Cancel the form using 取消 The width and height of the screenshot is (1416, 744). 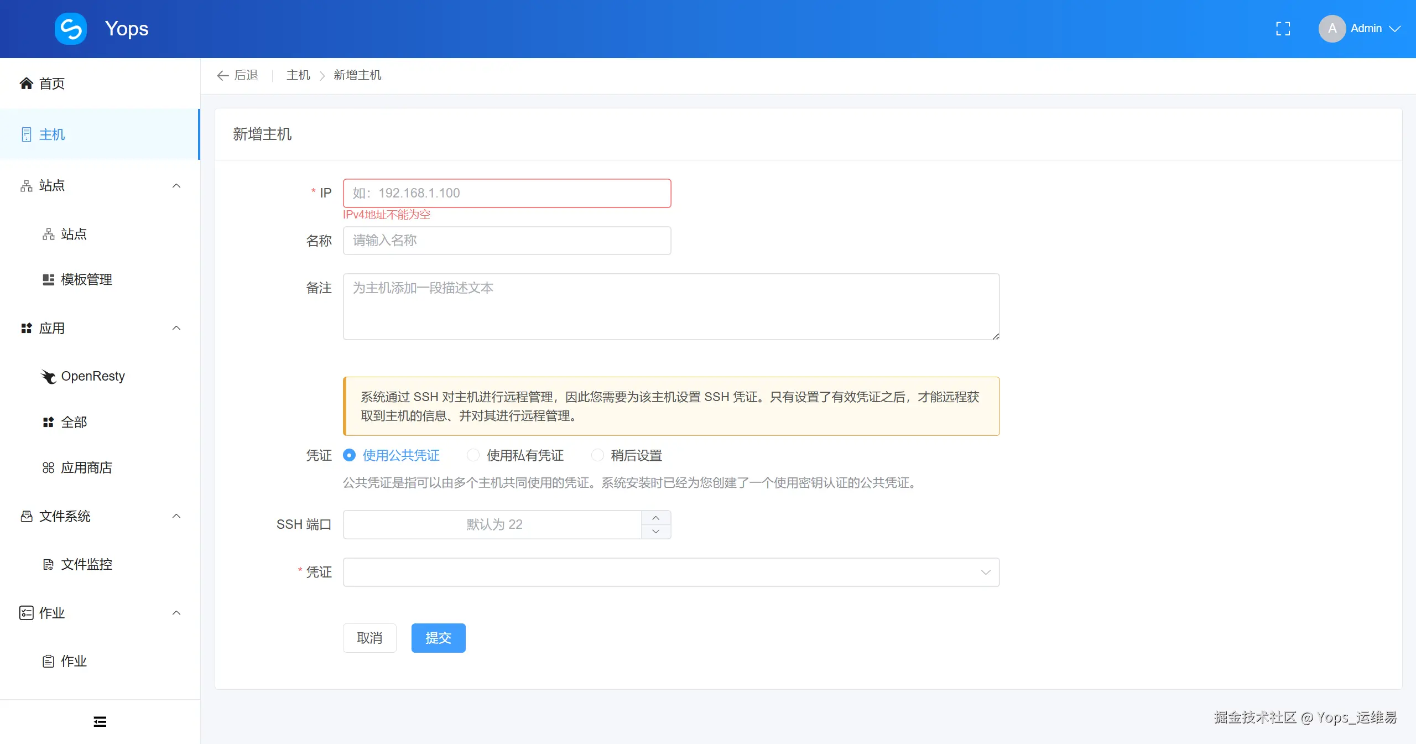pos(369,638)
